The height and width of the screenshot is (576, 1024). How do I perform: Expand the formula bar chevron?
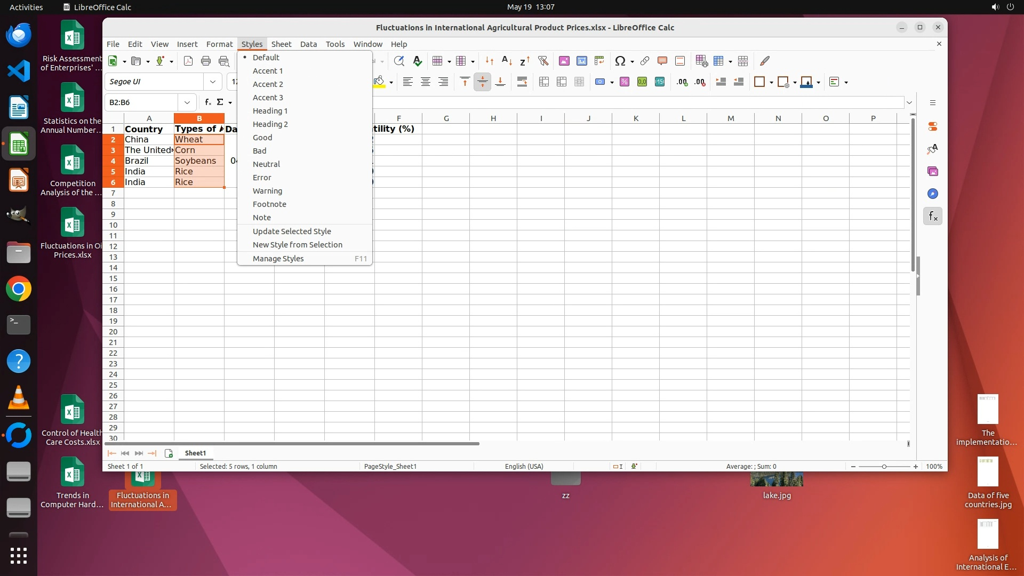click(x=909, y=102)
